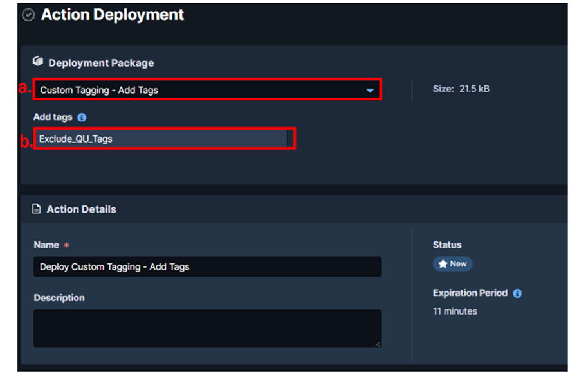Click the Action Deployment check-circle icon
This screenshot has width=570, height=373.
point(28,15)
